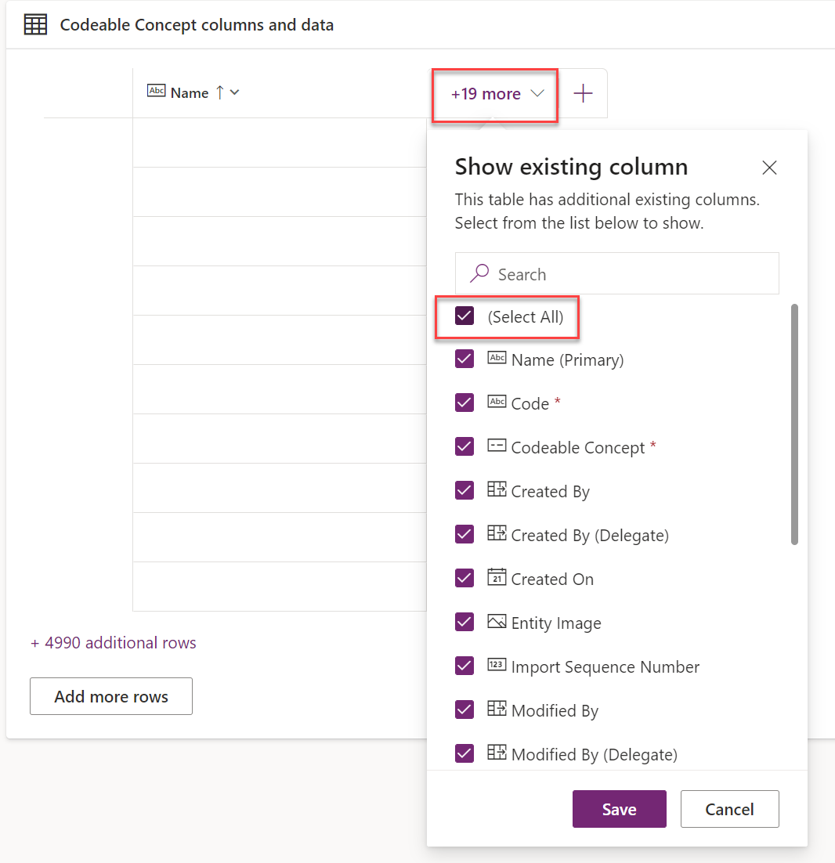Uncheck the Modified By (Delegate) checkbox
The image size is (835, 863).
click(464, 753)
